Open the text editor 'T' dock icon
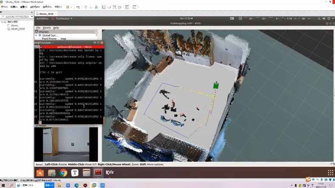The height and width of the screenshot is (188, 335). pos(75,172)
